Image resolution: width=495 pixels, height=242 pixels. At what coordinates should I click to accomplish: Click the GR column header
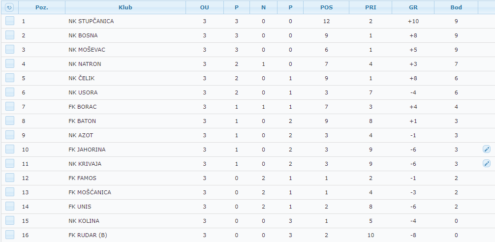413,7
